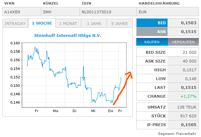Click chart title Steinhoff Internatl Hldgs N.V.
This screenshot has width=201, height=137.
point(68,35)
